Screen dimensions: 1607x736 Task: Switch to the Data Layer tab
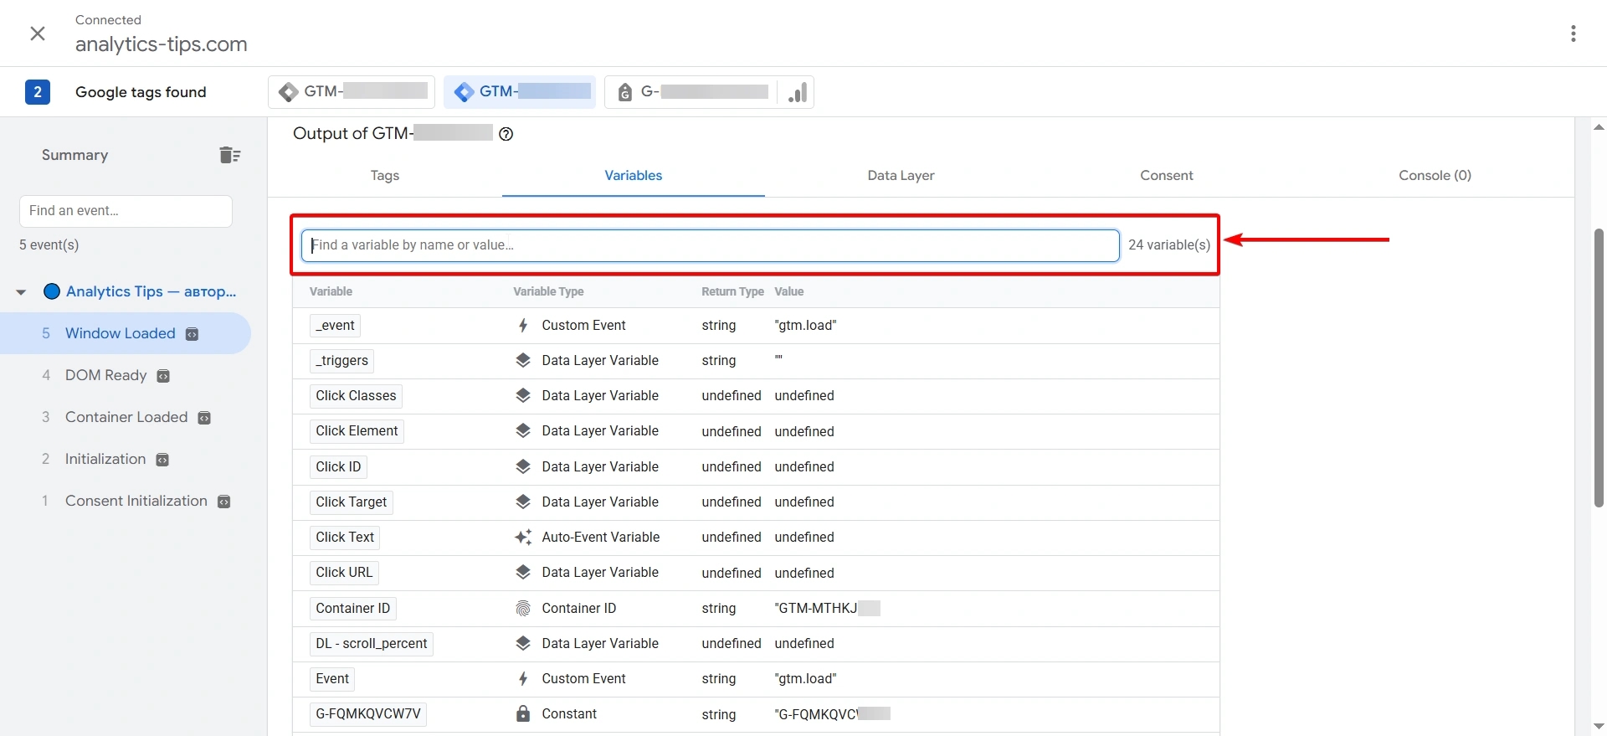tap(901, 176)
